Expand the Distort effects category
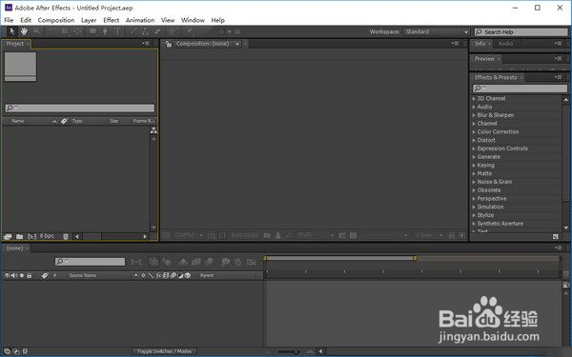The width and height of the screenshot is (572, 357). [474, 141]
